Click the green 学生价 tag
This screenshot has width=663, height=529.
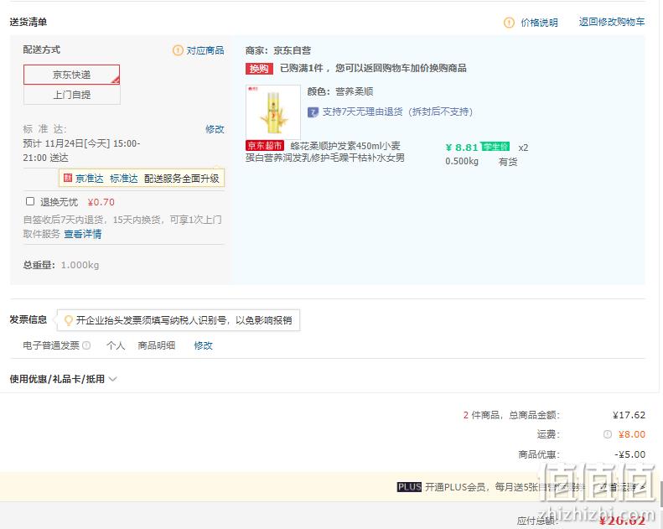pyautogui.click(x=495, y=147)
